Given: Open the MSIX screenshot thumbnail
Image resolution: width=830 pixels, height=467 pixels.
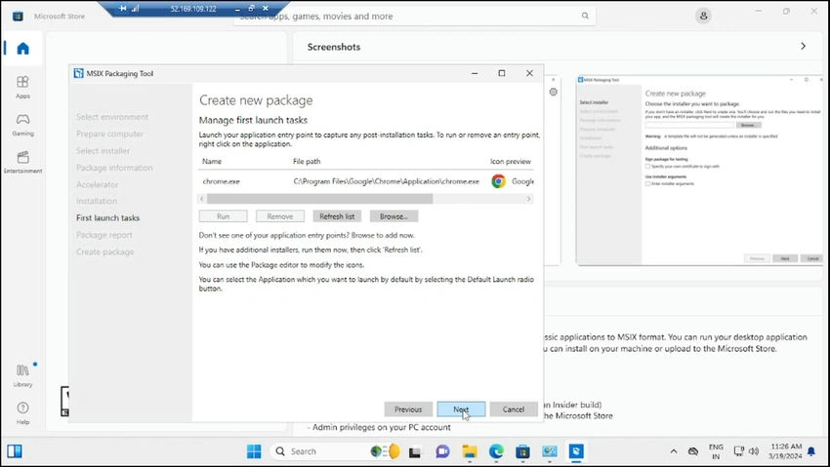Looking at the screenshot, I should [x=700, y=170].
